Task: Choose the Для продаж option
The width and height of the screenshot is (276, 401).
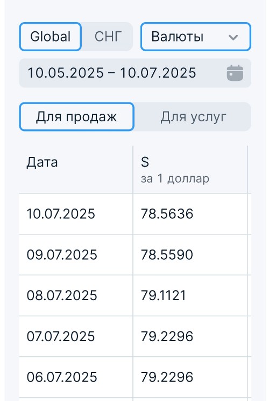Action: (76, 117)
